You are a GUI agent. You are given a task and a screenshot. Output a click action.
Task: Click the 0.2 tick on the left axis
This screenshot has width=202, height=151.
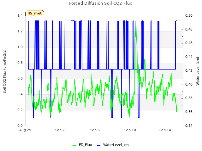20,110
